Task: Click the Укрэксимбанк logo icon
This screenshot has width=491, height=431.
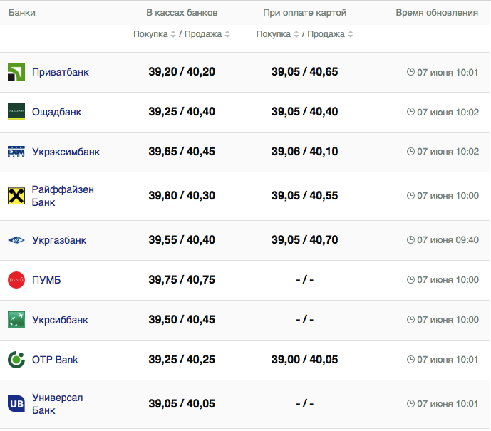Action: click(x=16, y=152)
